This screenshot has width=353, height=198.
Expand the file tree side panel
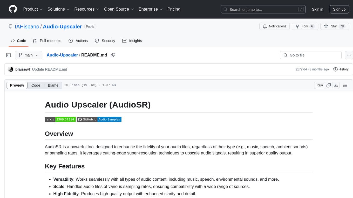[x=9, y=55]
